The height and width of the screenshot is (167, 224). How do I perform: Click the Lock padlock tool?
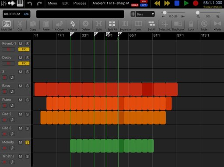click(191, 26)
